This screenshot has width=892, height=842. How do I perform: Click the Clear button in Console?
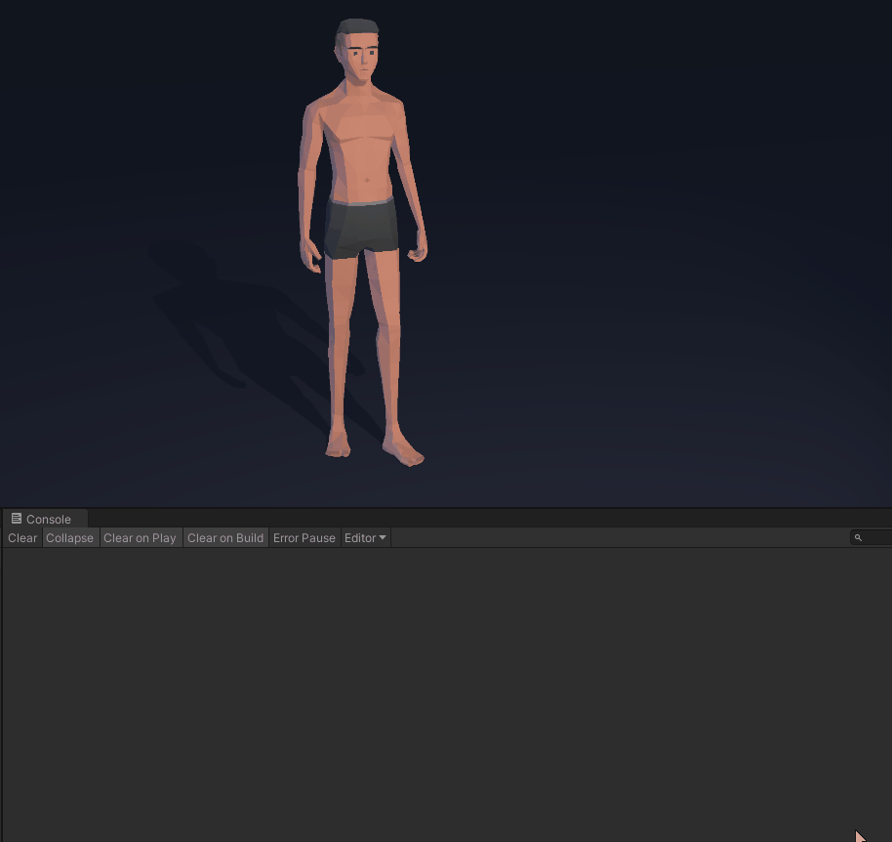coord(22,538)
